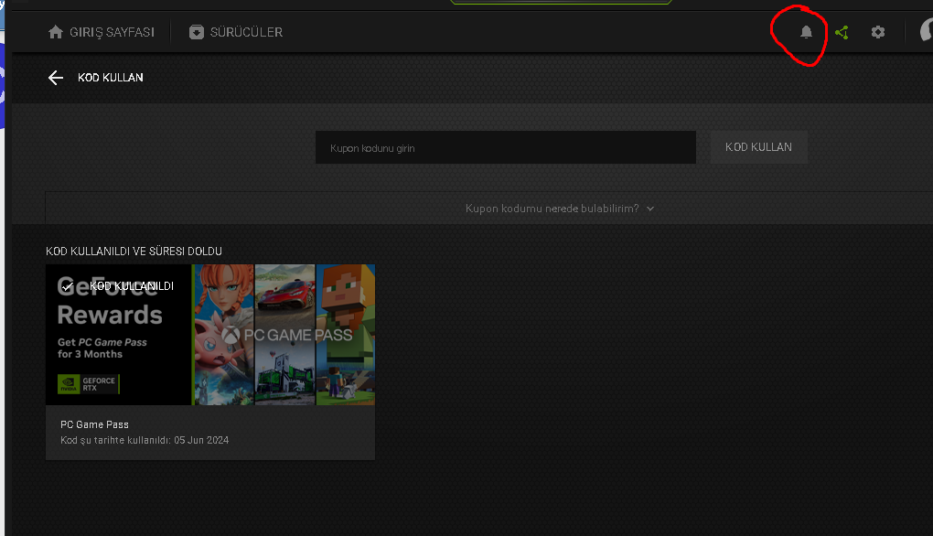
Task: Click the KOD KULLAN page title
Action: tap(110, 78)
